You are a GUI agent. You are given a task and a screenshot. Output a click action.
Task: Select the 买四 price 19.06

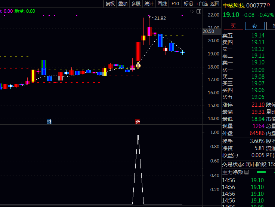coord(258,90)
